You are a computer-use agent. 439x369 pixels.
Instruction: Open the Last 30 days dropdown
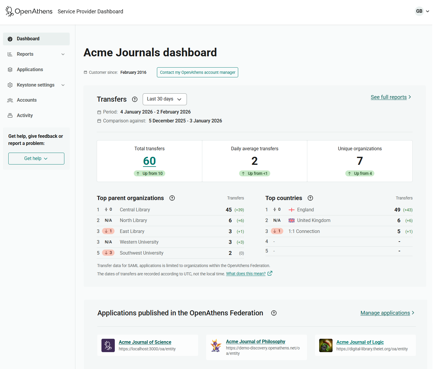(165, 99)
